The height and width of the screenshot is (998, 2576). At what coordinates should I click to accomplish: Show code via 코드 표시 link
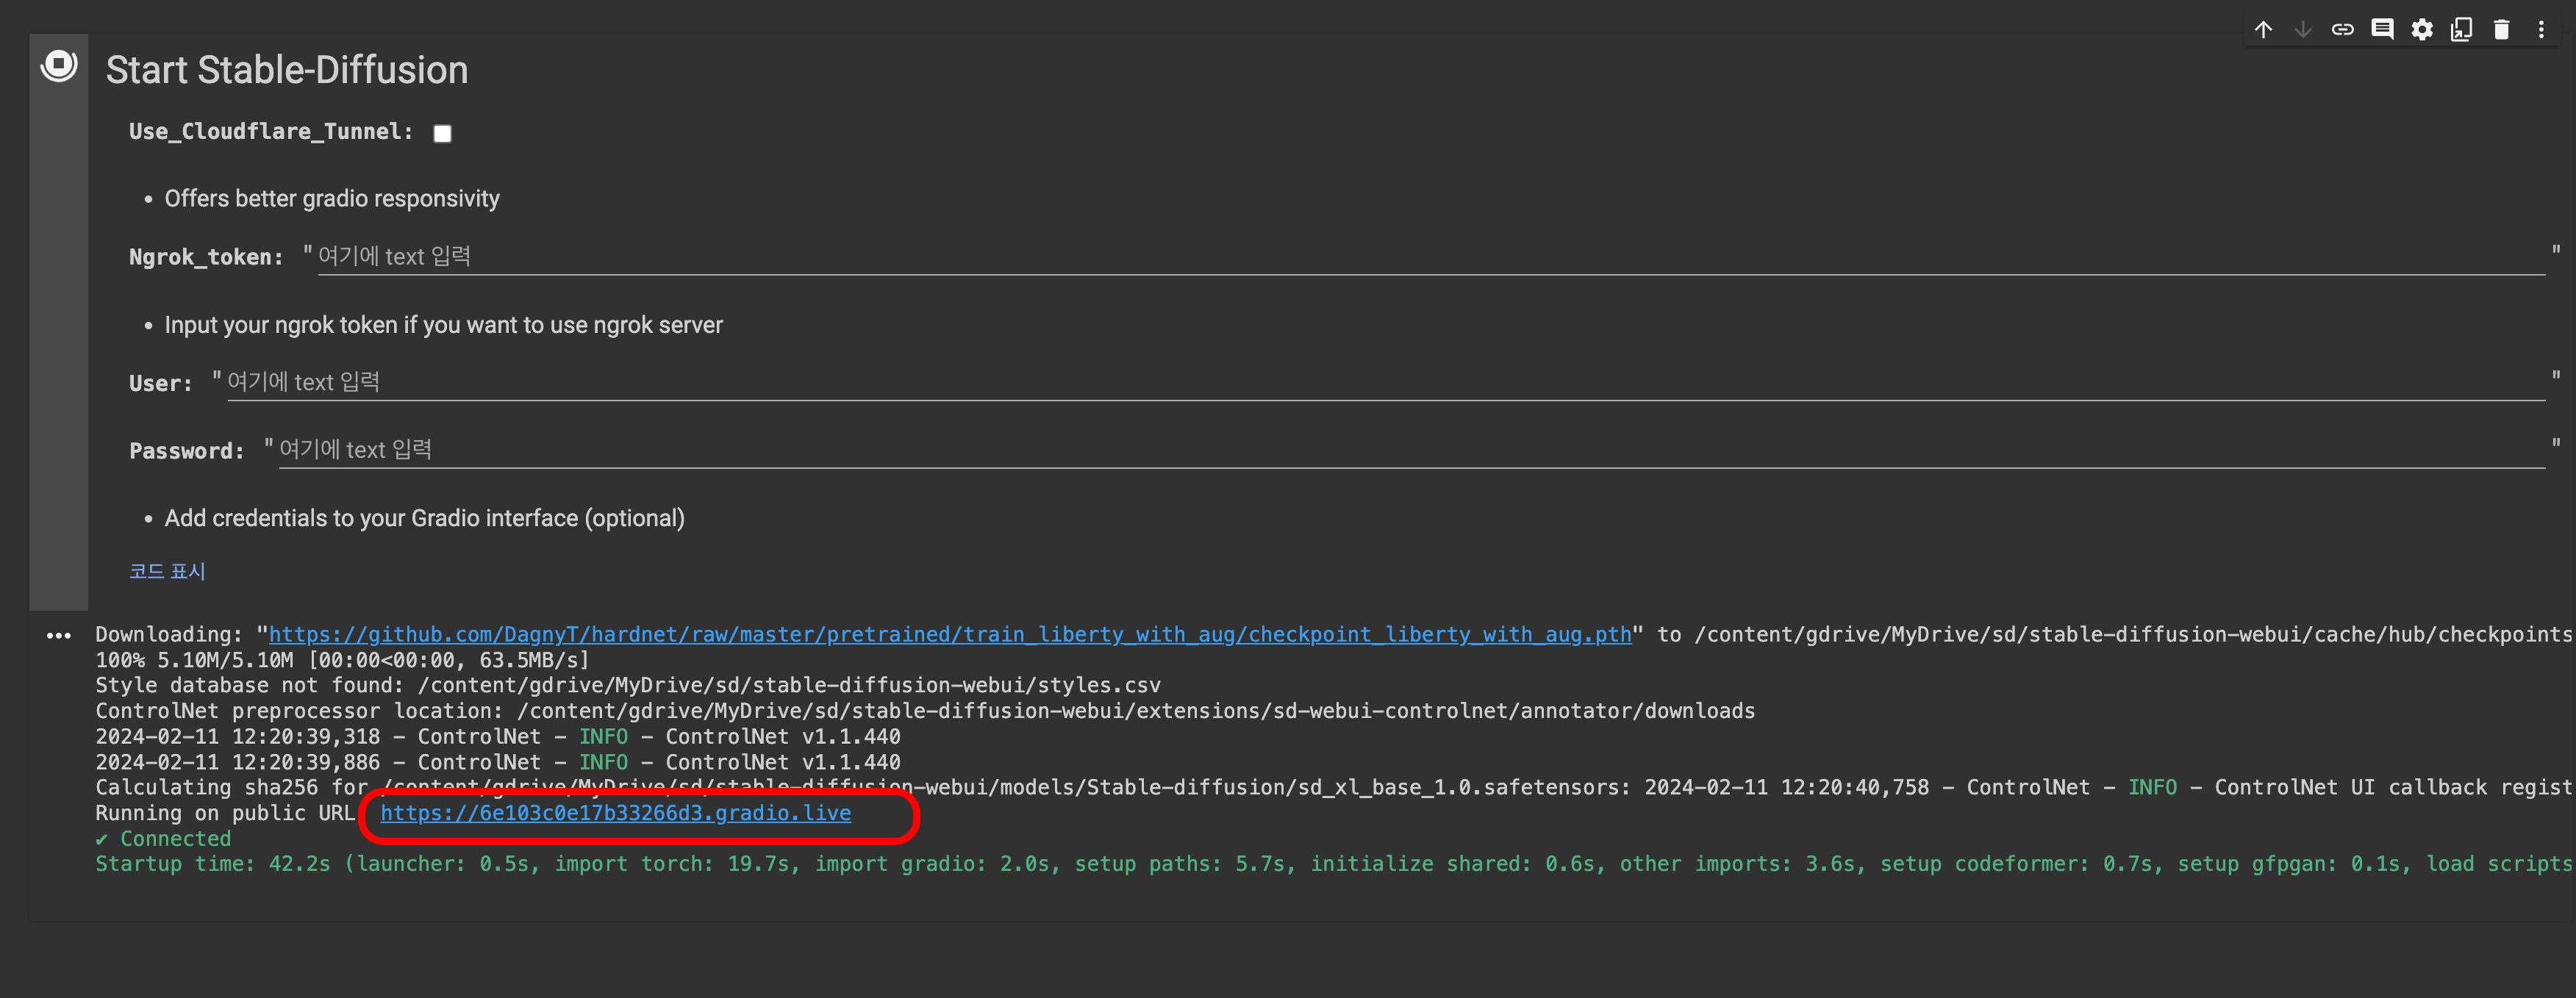pos(167,571)
